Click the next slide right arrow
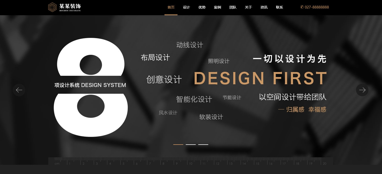Viewport: 382px width, 174px height. coord(362,90)
